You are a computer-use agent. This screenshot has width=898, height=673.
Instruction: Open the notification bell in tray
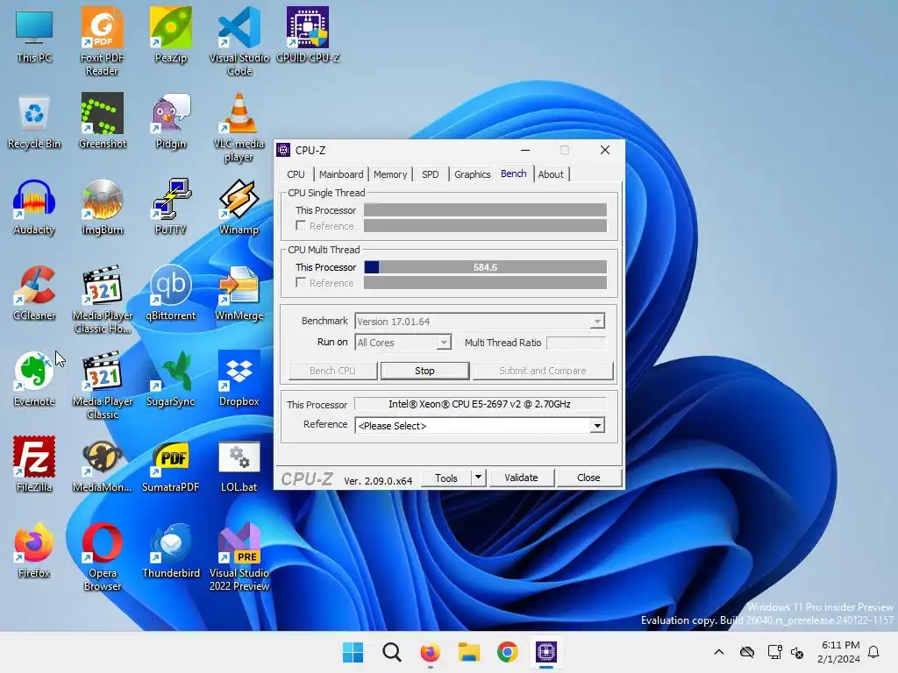874,652
